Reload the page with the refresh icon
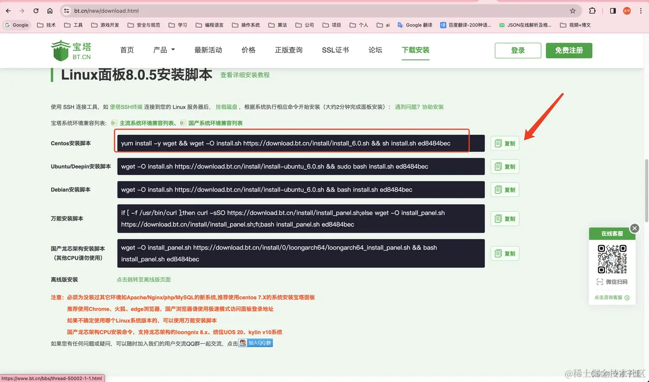Viewport: 649px width, 382px height. pyautogui.click(x=36, y=11)
